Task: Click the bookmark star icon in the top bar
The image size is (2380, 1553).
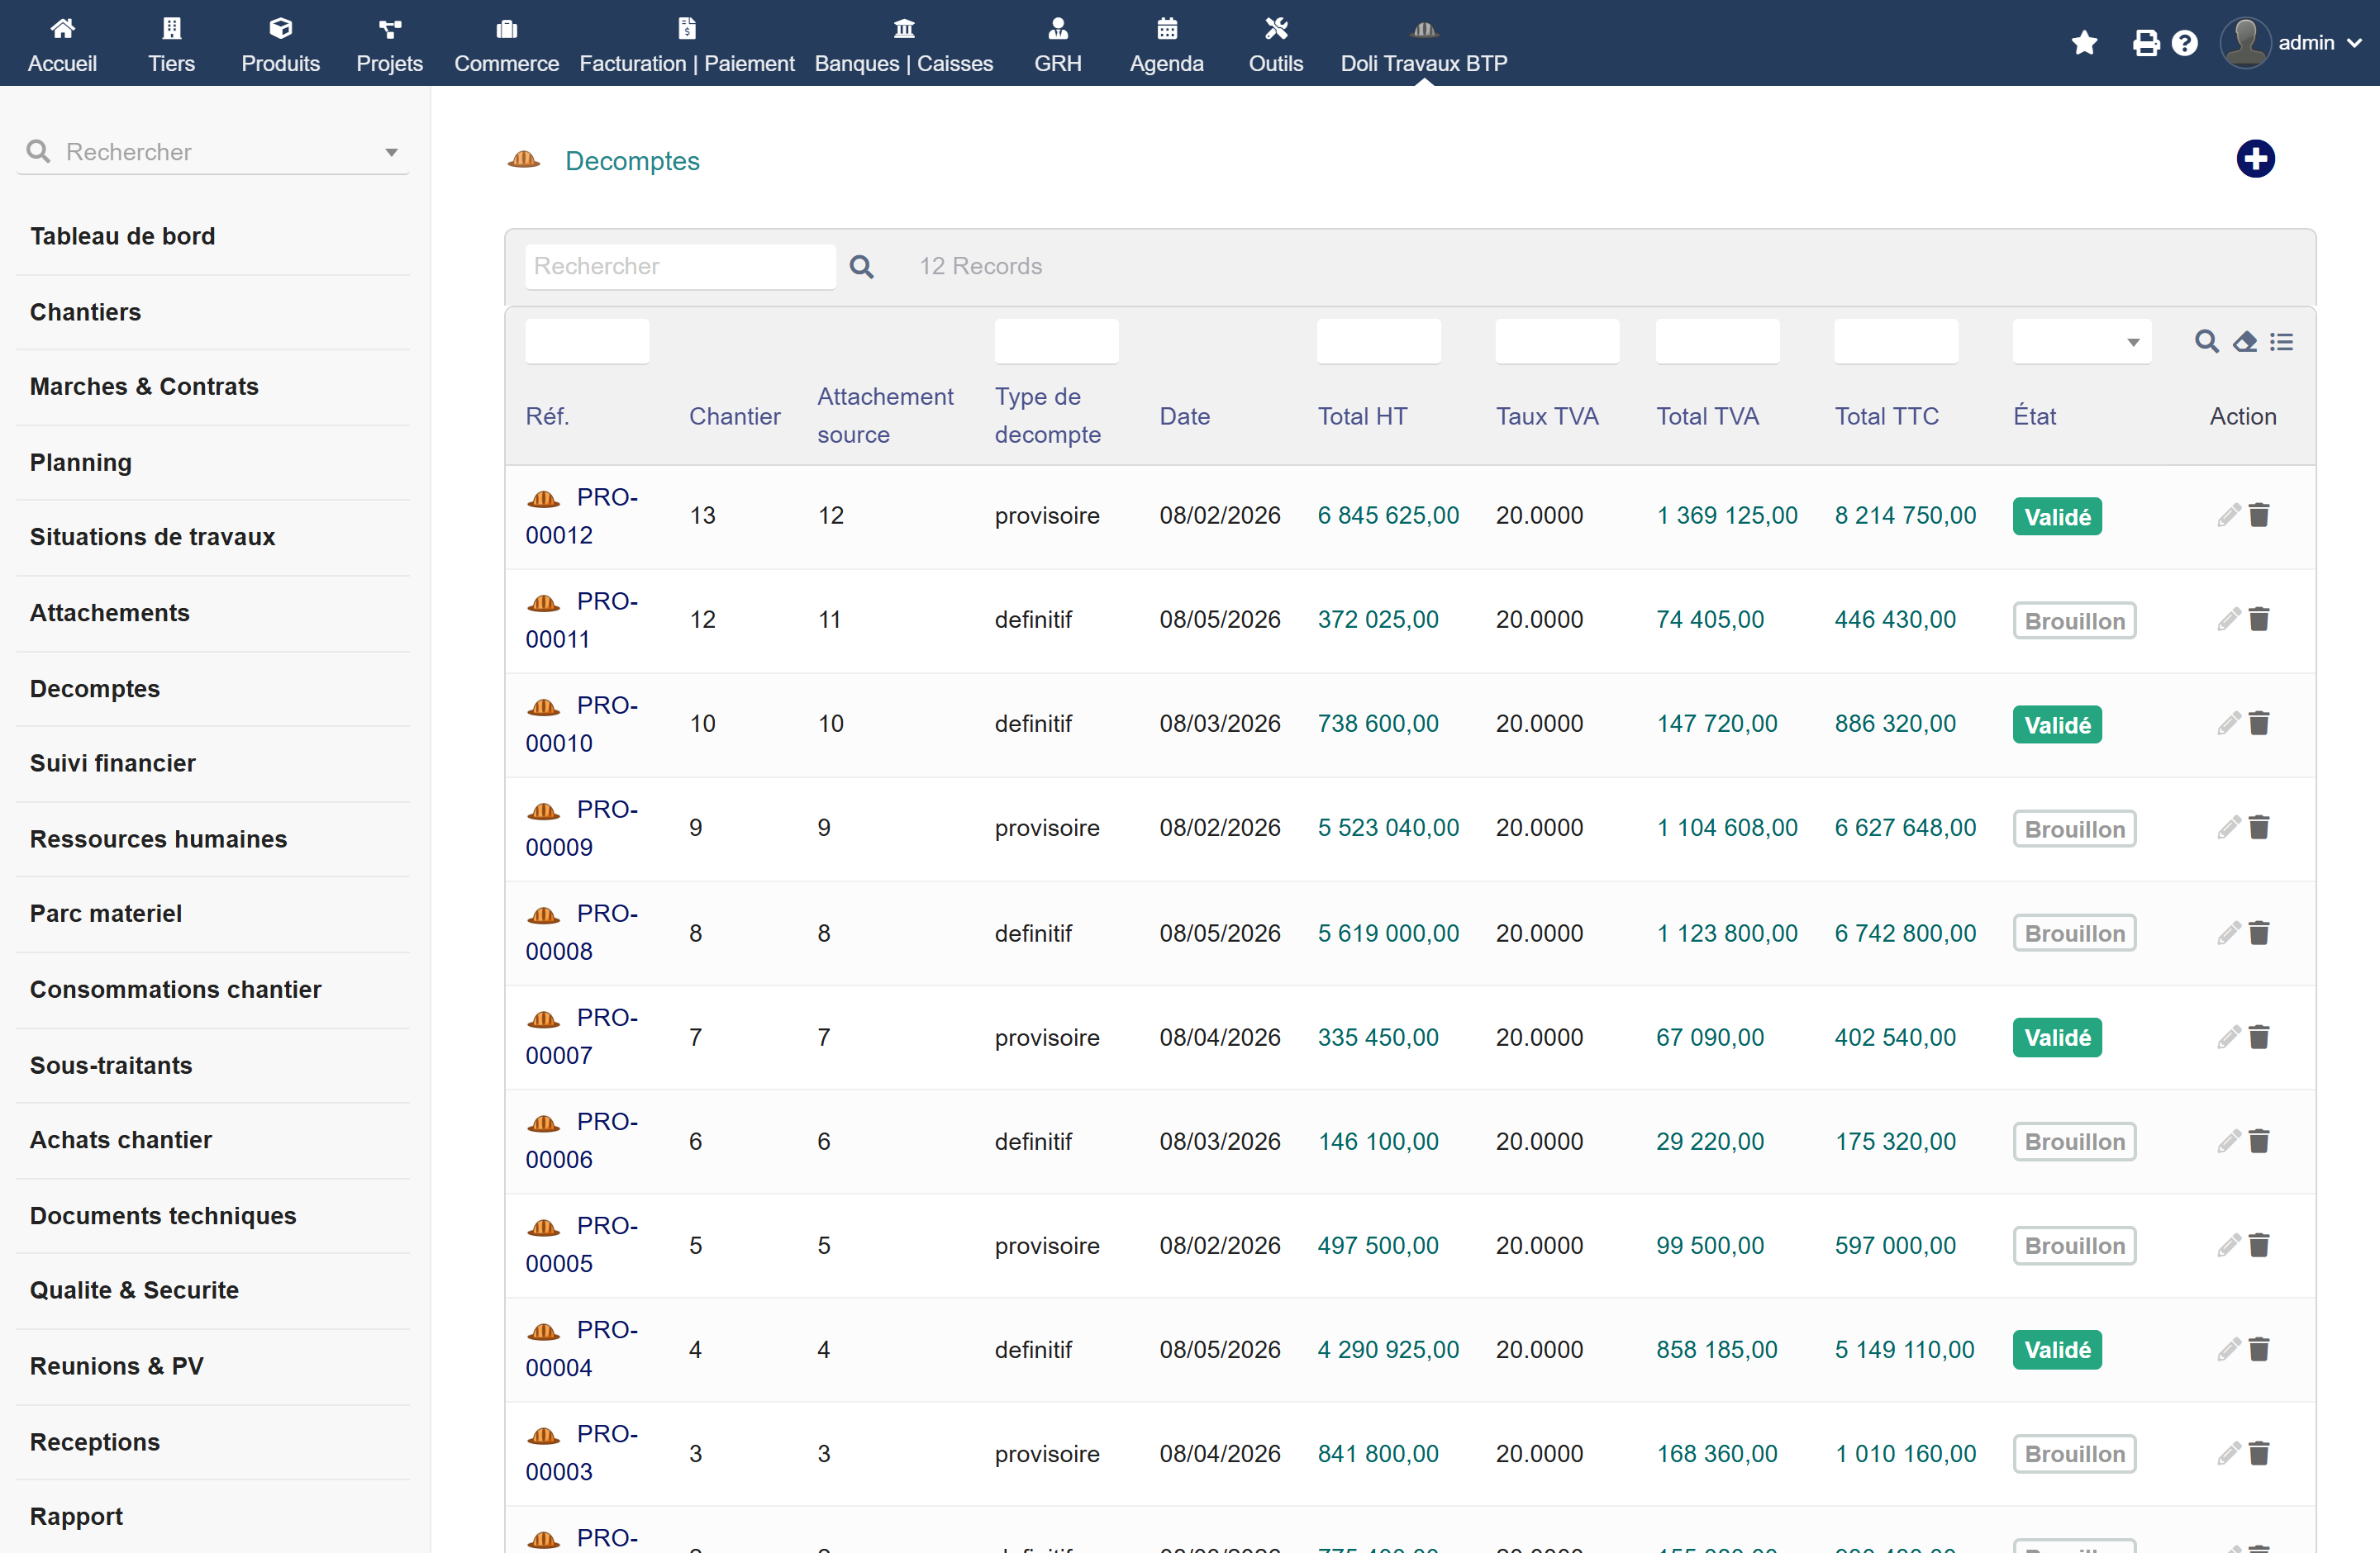Action: tap(2084, 43)
